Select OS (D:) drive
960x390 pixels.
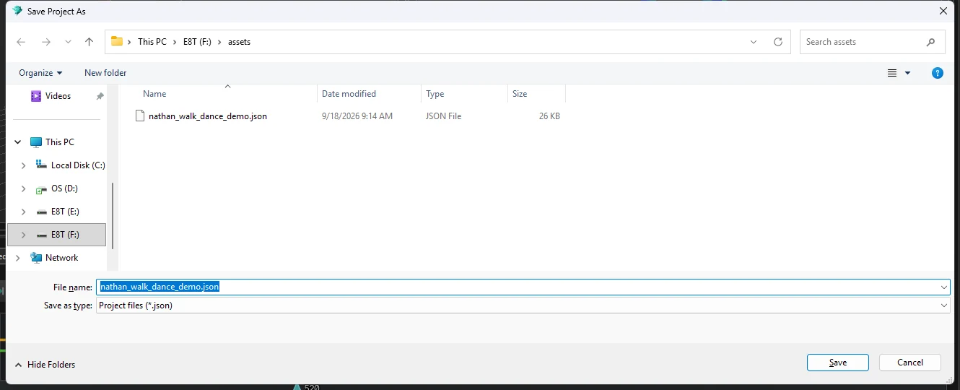click(x=64, y=188)
